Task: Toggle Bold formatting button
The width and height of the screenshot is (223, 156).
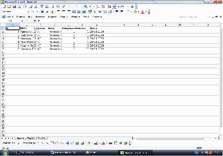Action: pyautogui.click(x=42, y=12)
